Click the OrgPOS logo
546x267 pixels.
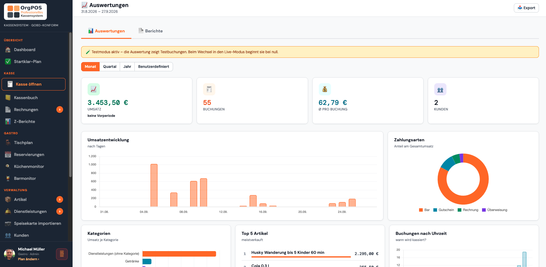(25, 12)
